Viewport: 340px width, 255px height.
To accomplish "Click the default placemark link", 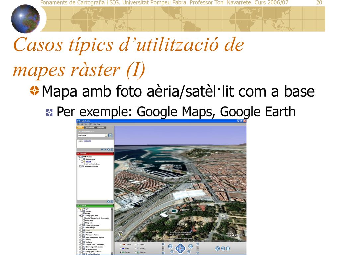I will click(88, 162).
